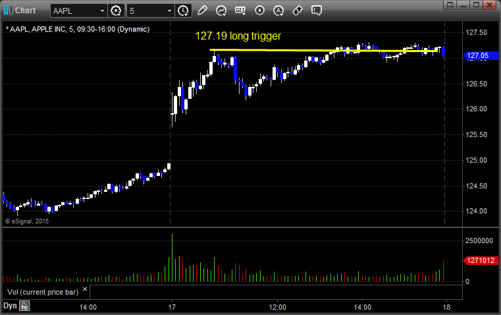Image resolution: width=501 pixels, height=315 pixels.
Task: Click the tallest green volume bar
Action: tap(172, 258)
